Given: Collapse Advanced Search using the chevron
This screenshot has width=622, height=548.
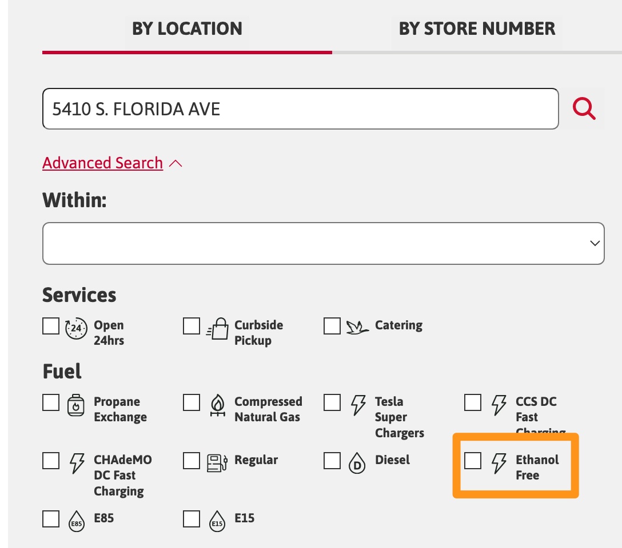Looking at the screenshot, I should [176, 164].
